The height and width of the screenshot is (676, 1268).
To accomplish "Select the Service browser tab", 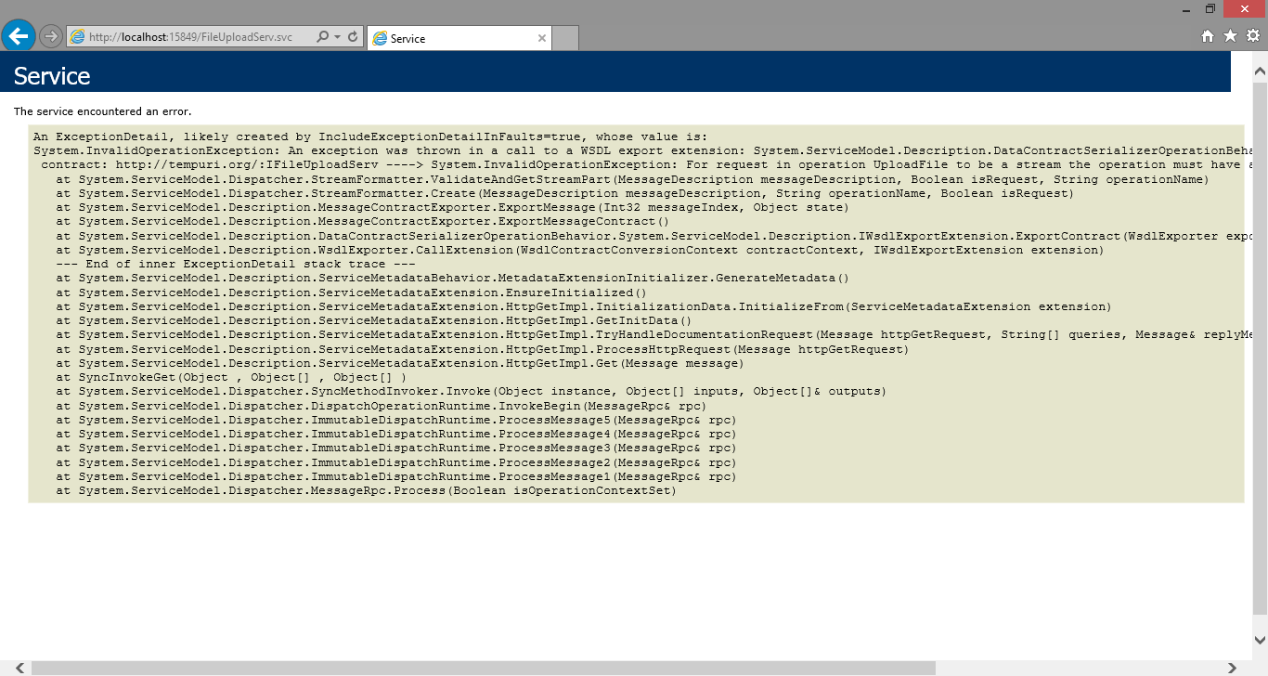I will [459, 38].
